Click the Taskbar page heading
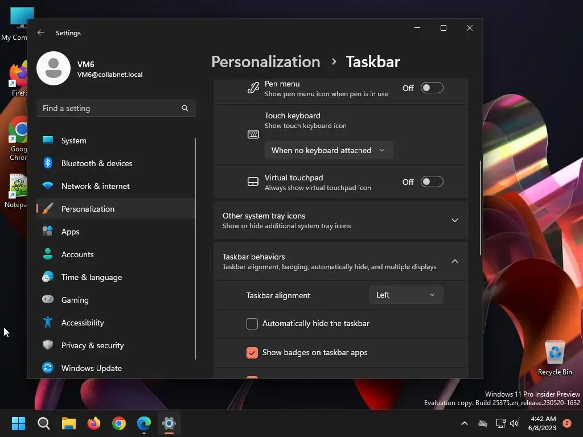This screenshot has width=583, height=437. [x=373, y=61]
